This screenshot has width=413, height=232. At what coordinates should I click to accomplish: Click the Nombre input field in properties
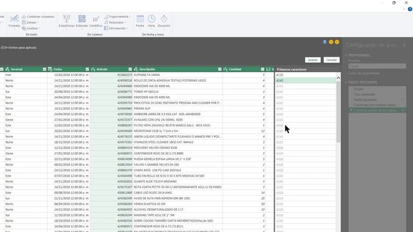click(377, 66)
